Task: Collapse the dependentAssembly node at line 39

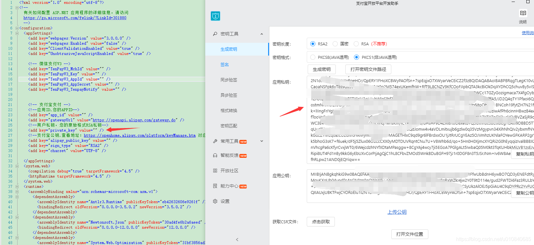Action: click(x=17, y=197)
